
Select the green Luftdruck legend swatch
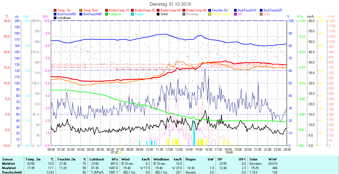tap(107, 14)
